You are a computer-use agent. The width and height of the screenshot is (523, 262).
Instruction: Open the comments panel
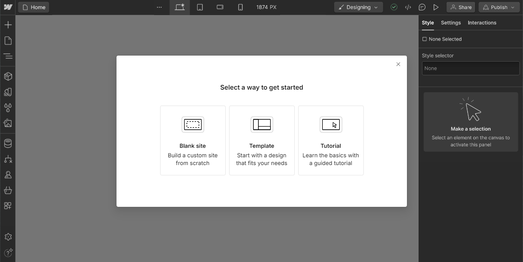coord(422,7)
